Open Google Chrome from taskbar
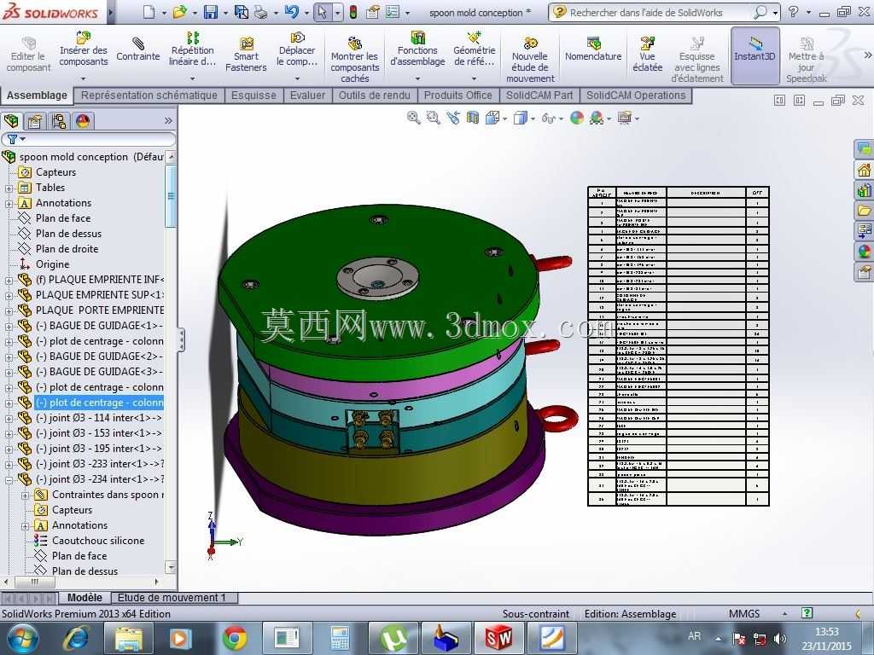The width and height of the screenshot is (874, 655). pos(235,638)
